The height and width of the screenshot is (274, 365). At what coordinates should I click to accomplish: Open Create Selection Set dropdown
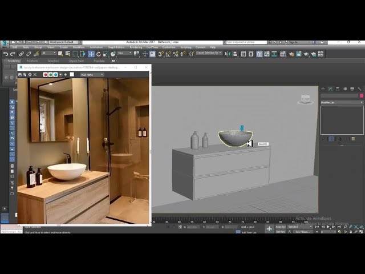pos(209,53)
